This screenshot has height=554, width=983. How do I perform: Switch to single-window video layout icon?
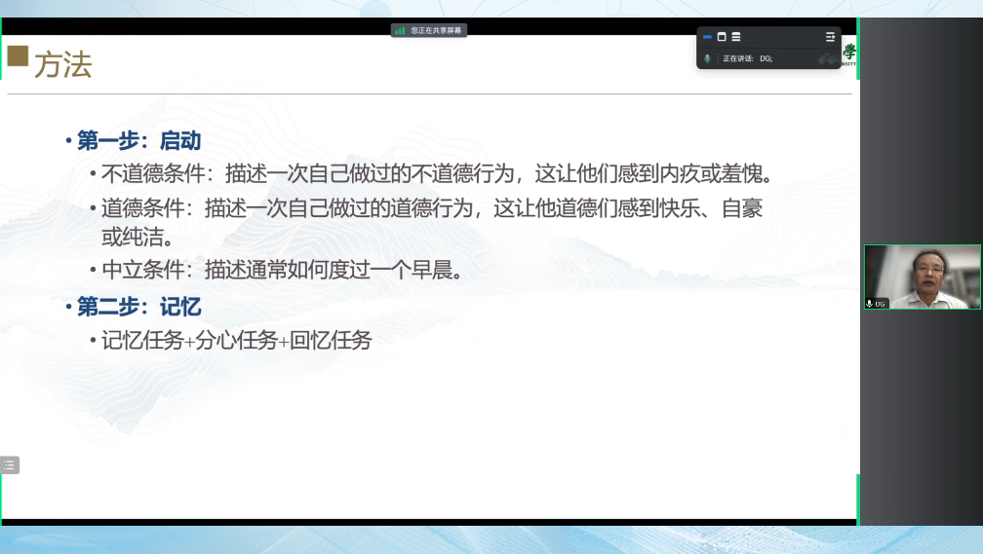[722, 37]
